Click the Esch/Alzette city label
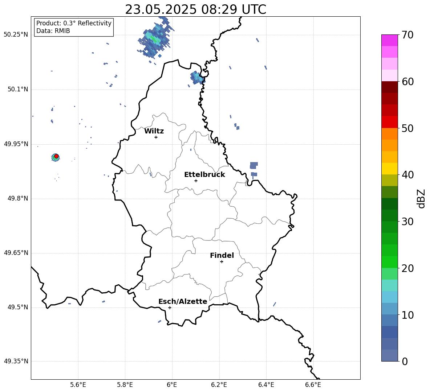Image resolution: width=430 pixels, height=392 pixels. tap(183, 301)
